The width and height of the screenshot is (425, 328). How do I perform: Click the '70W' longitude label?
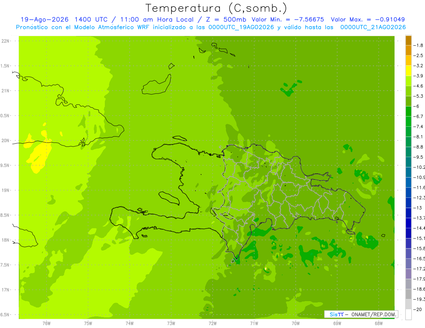296,323
